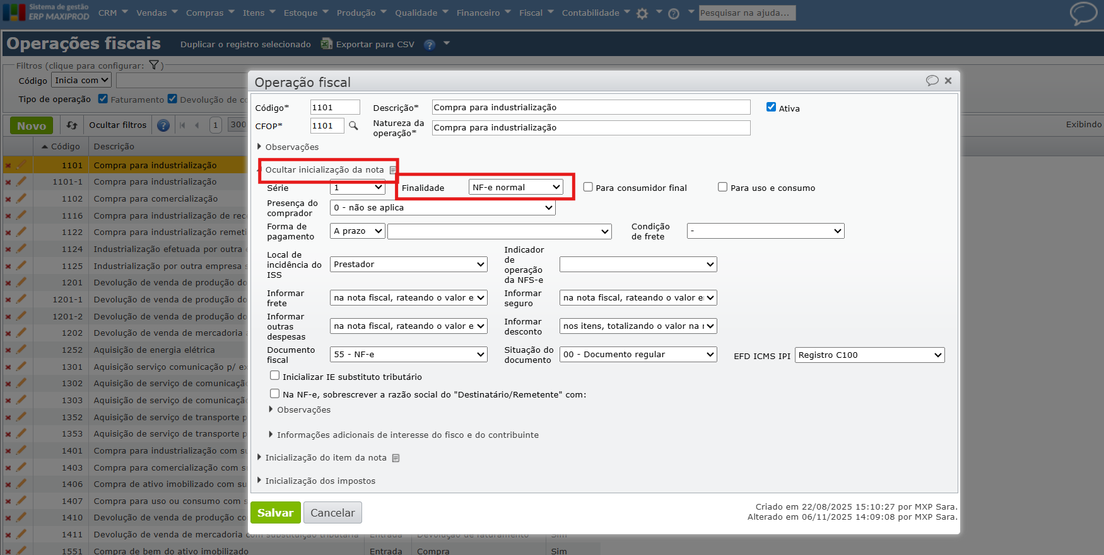Edit row 1102 using its pencil icon
The width and height of the screenshot is (1104, 555).
21,198
